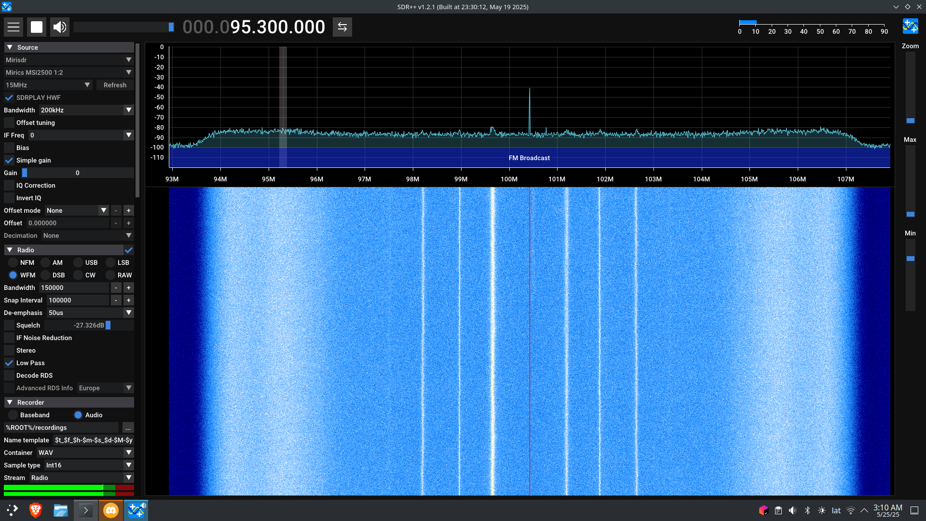Select USB demodulation mode
The image size is (926, 521).
click(78, 262)
